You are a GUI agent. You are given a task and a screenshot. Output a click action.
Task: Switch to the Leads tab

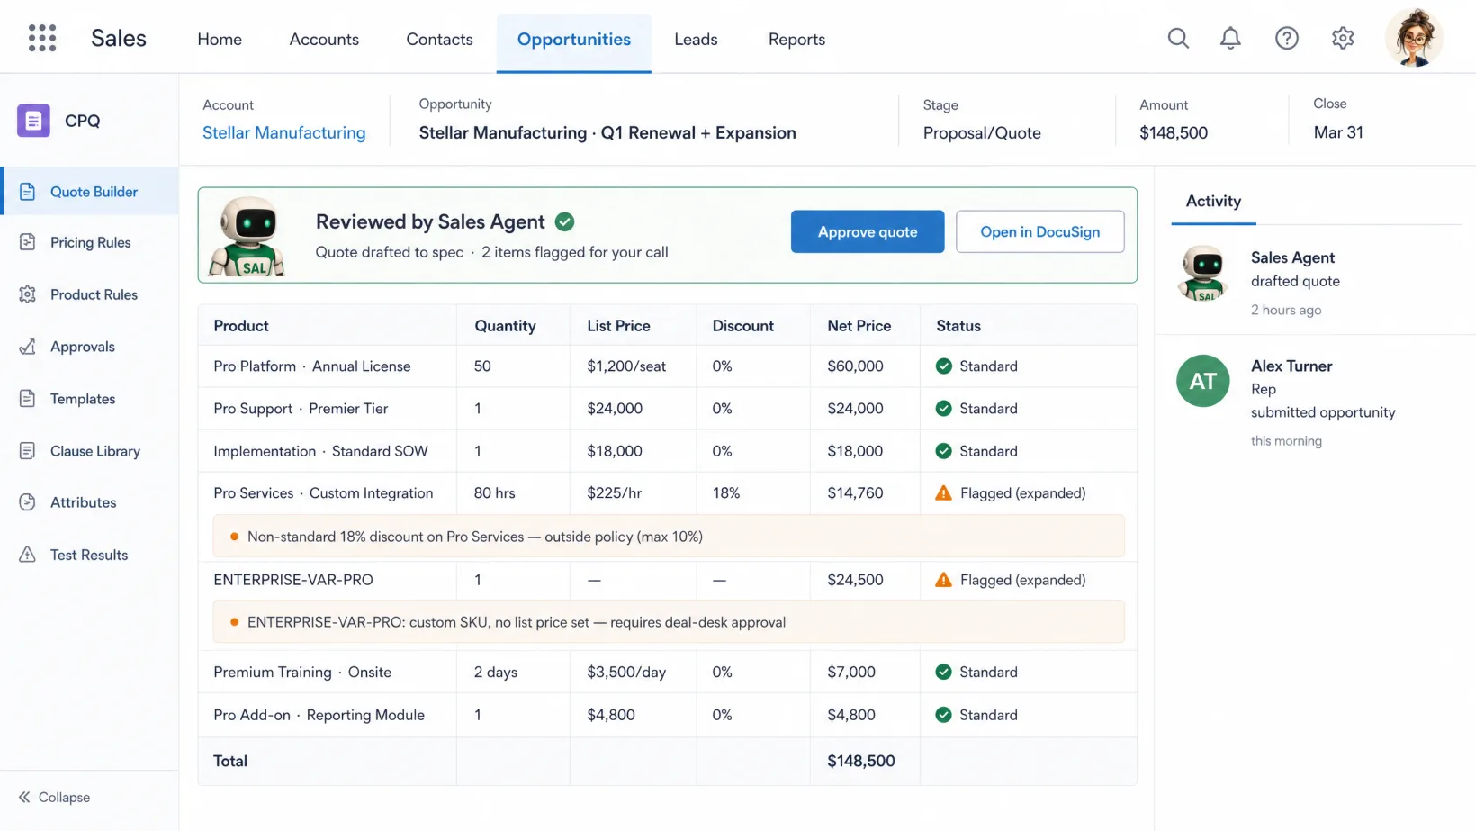pos(696,40)
